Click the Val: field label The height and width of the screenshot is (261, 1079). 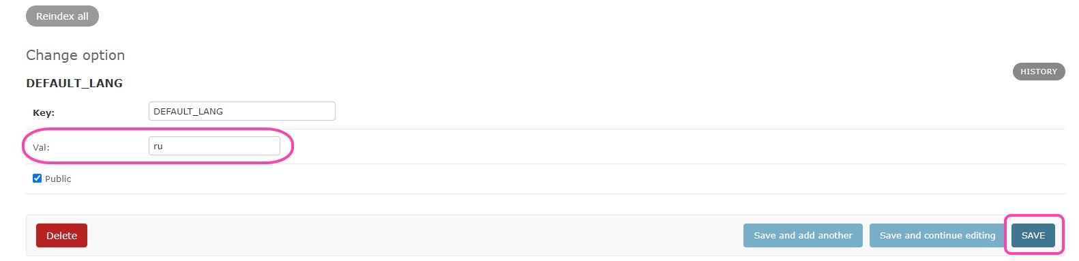[x=41, y=147]
